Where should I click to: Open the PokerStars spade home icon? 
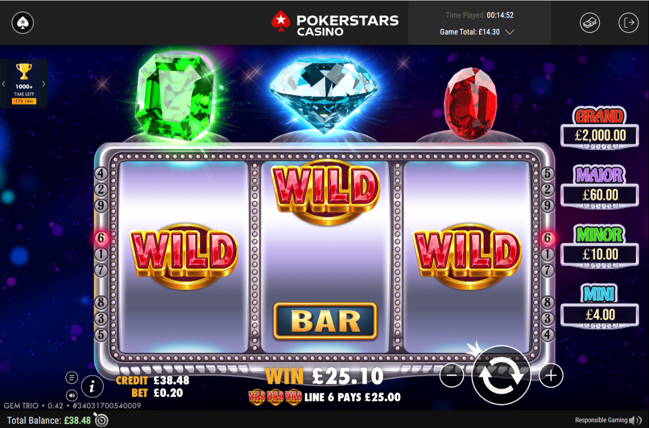(x=23, y=23)
